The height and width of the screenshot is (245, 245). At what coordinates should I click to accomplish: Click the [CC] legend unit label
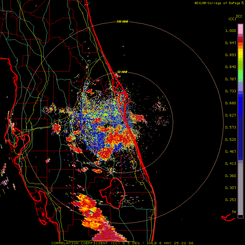232,19
